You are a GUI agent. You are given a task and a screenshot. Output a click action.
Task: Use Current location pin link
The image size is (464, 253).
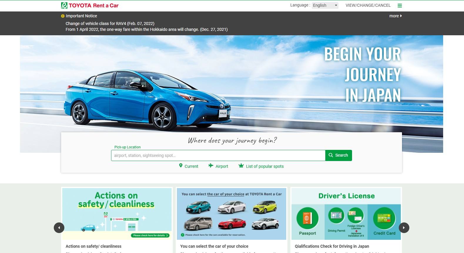click(x=189, y=166)
